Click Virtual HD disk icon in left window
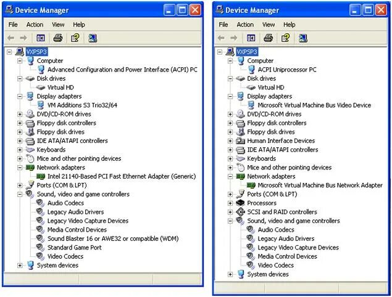The height and width of the screenshot is (297, 392). coord(41,87)
